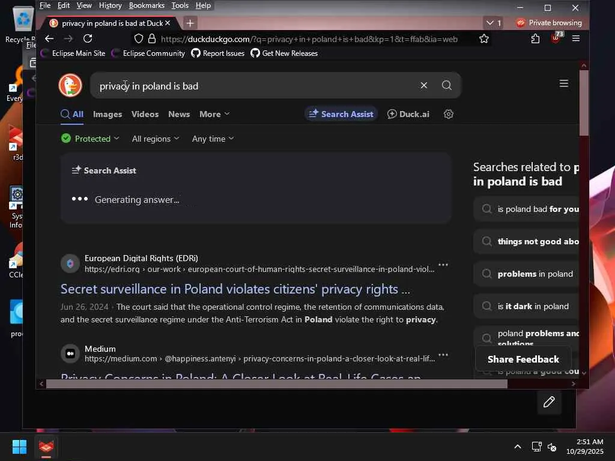Open the History menu
The image size is (615, 461).
[111, 5]
